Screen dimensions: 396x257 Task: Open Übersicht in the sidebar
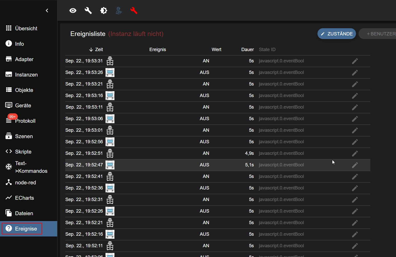(x=28, y=28)
